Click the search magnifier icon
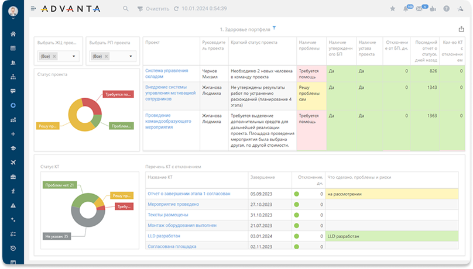The image size is (473, 269). 126,9
